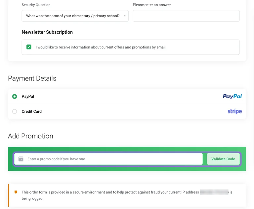Click the secure environment notice text
The image size is (254, 209).
tap(127, 195)
